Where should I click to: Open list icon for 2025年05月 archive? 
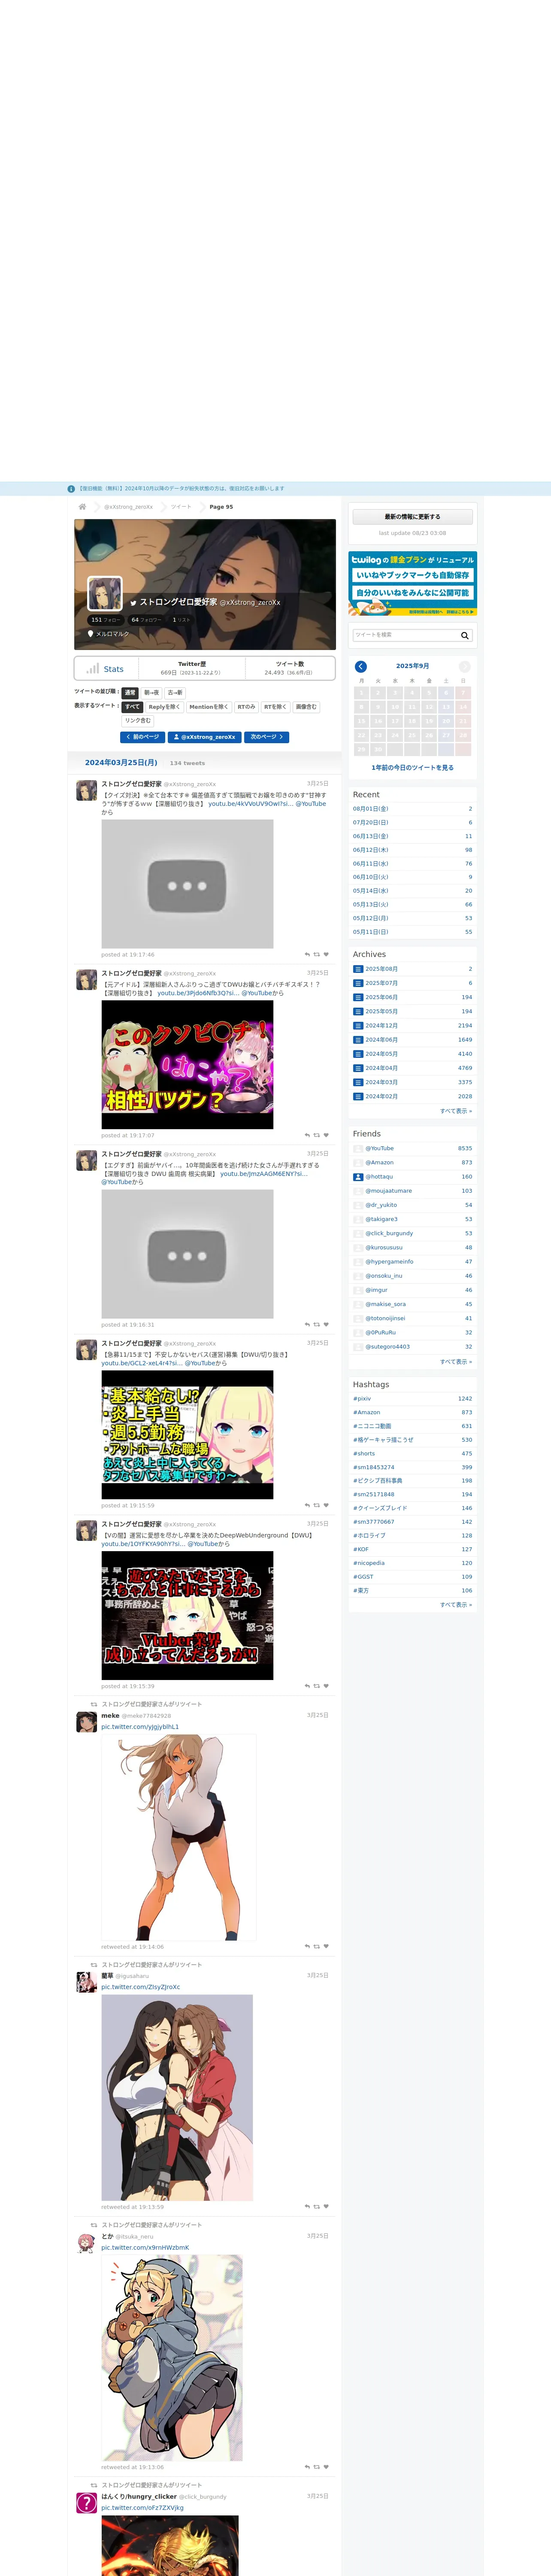coord(358,1011)
